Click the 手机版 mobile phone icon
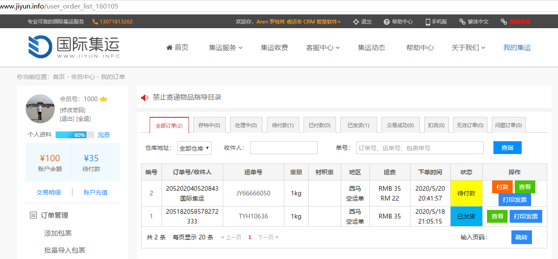The image size is (558, 259). (428, 22)
